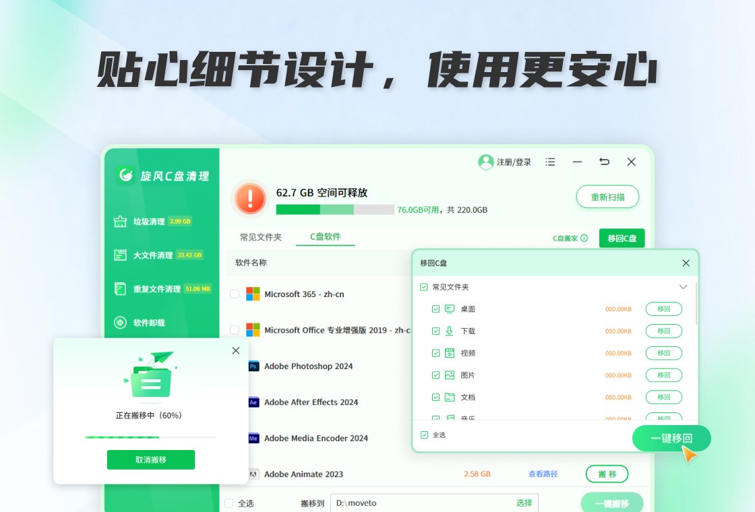Click the 软件卸载 sidebar icon
The height and width of the screenshot is (512, 755).
coord(121,323)
